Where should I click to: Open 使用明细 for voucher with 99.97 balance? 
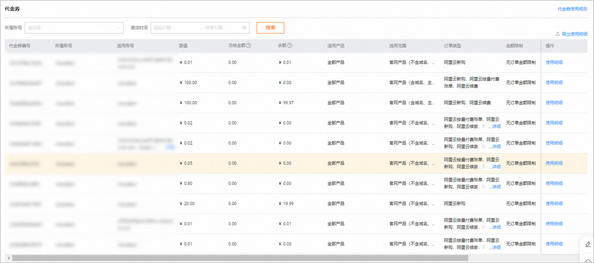click(x=554, y=103)
